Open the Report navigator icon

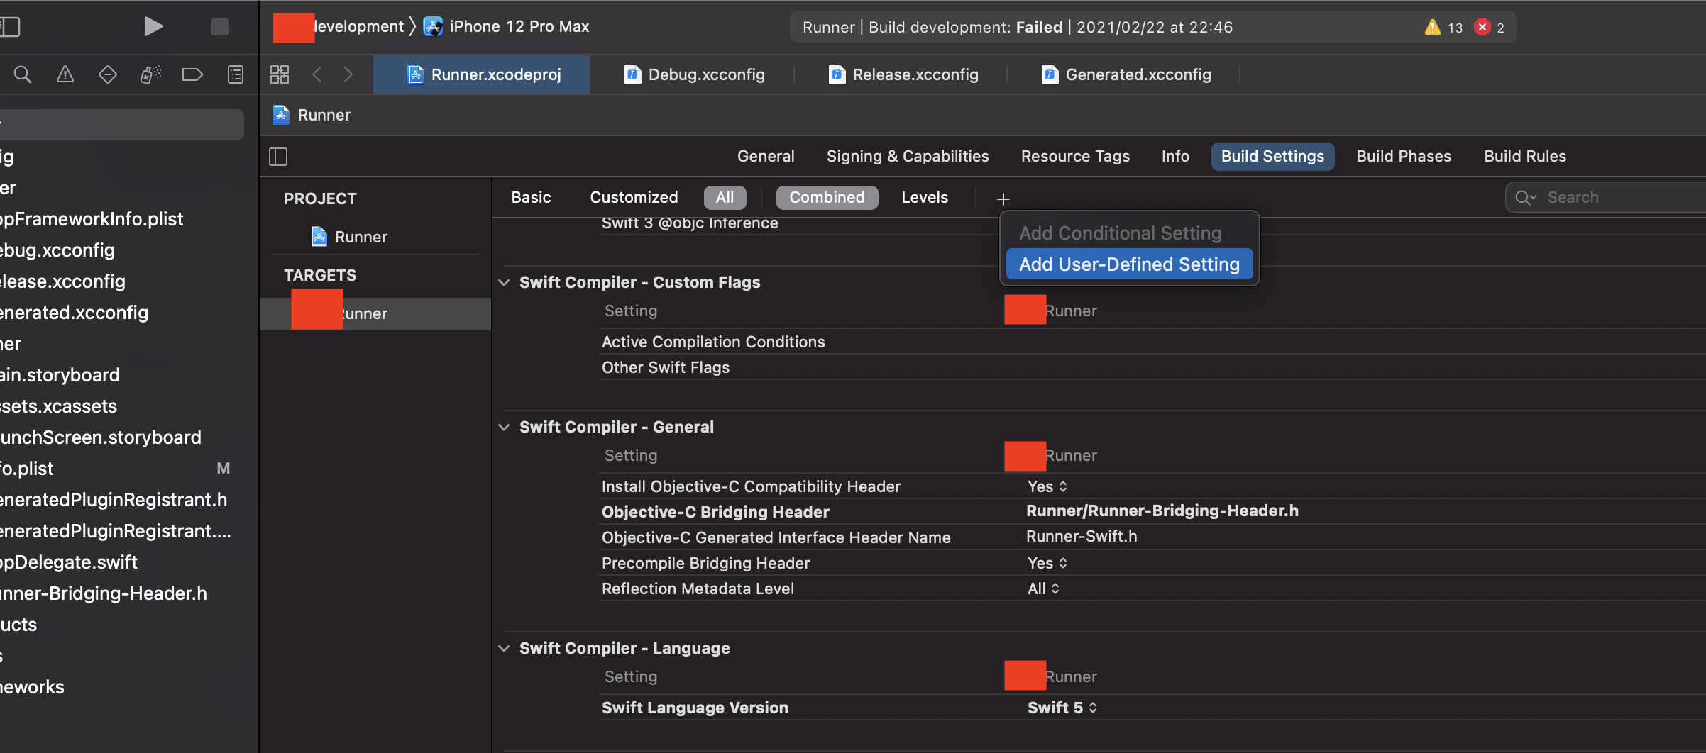pos(236,74)
